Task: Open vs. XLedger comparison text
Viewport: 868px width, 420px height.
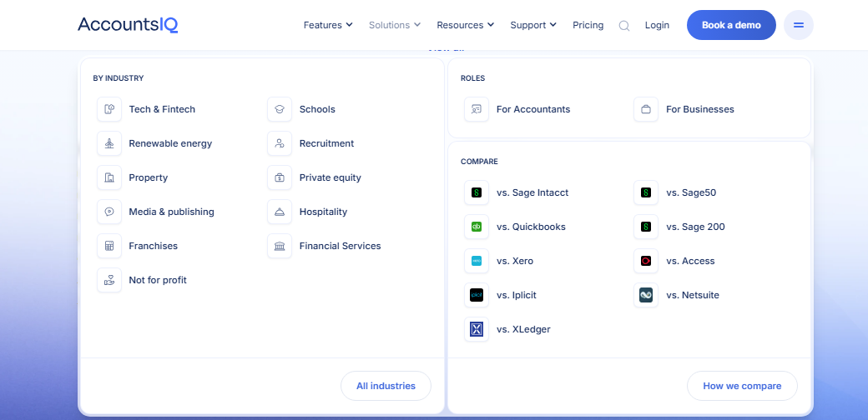Action: coord(523,329)
